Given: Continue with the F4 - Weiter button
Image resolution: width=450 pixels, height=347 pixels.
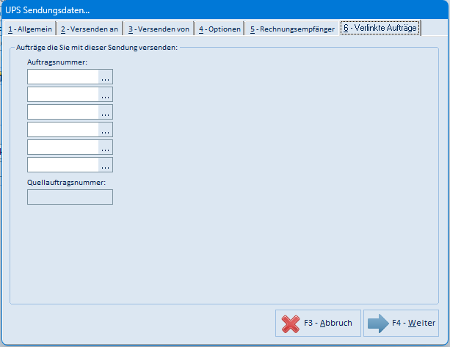Looking at the screenshot, I should point(401,323).
